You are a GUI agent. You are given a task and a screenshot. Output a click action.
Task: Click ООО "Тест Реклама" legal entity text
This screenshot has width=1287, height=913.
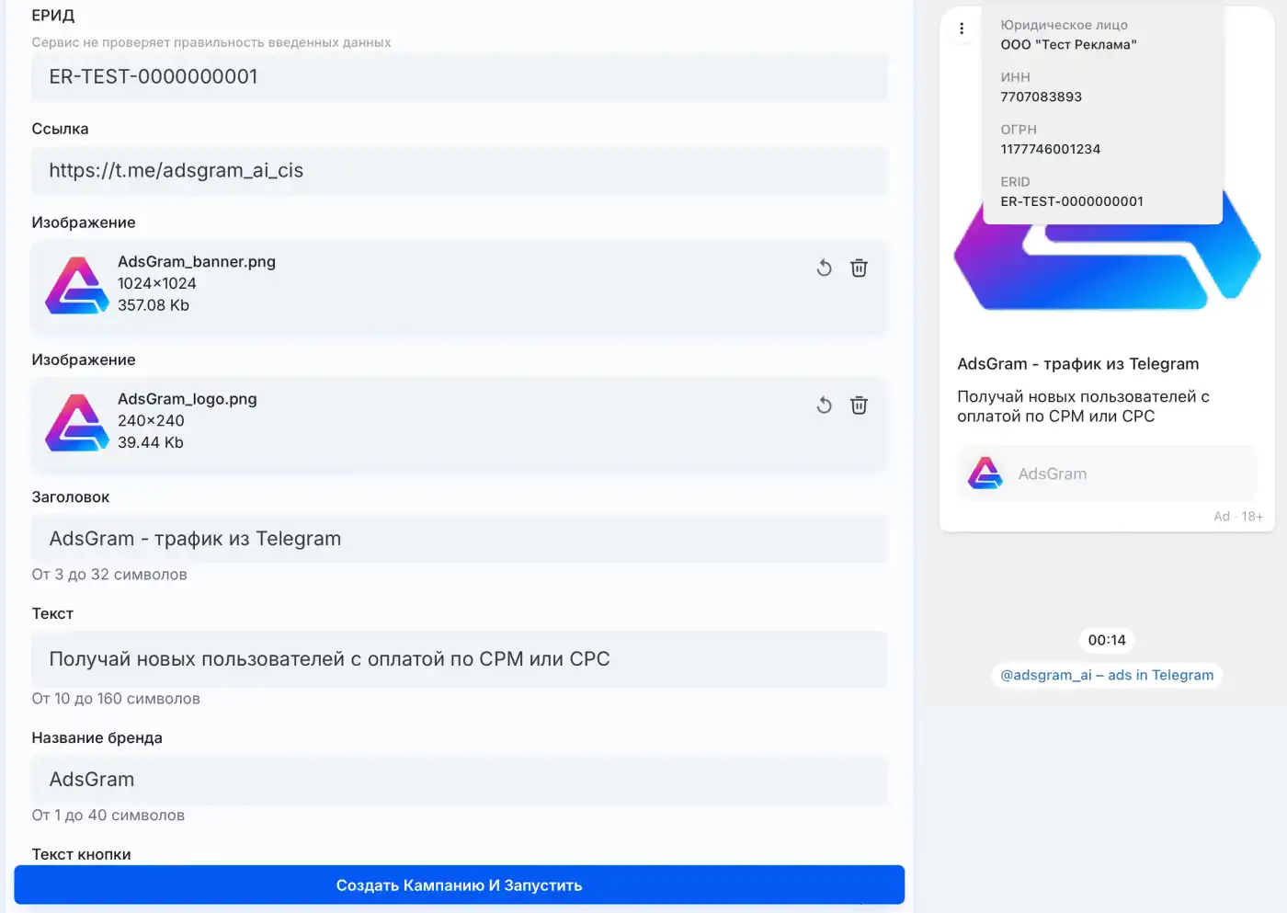1068,44
